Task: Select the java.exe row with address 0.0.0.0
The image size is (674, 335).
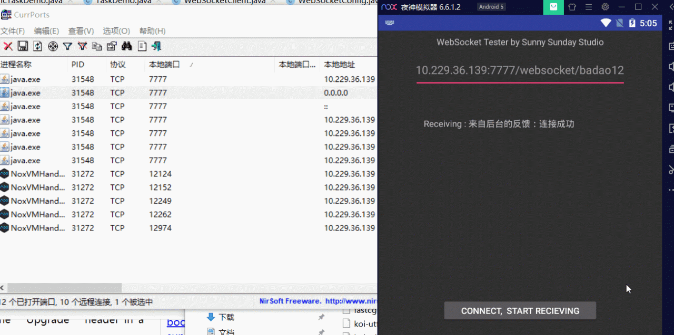Action: 189,92
